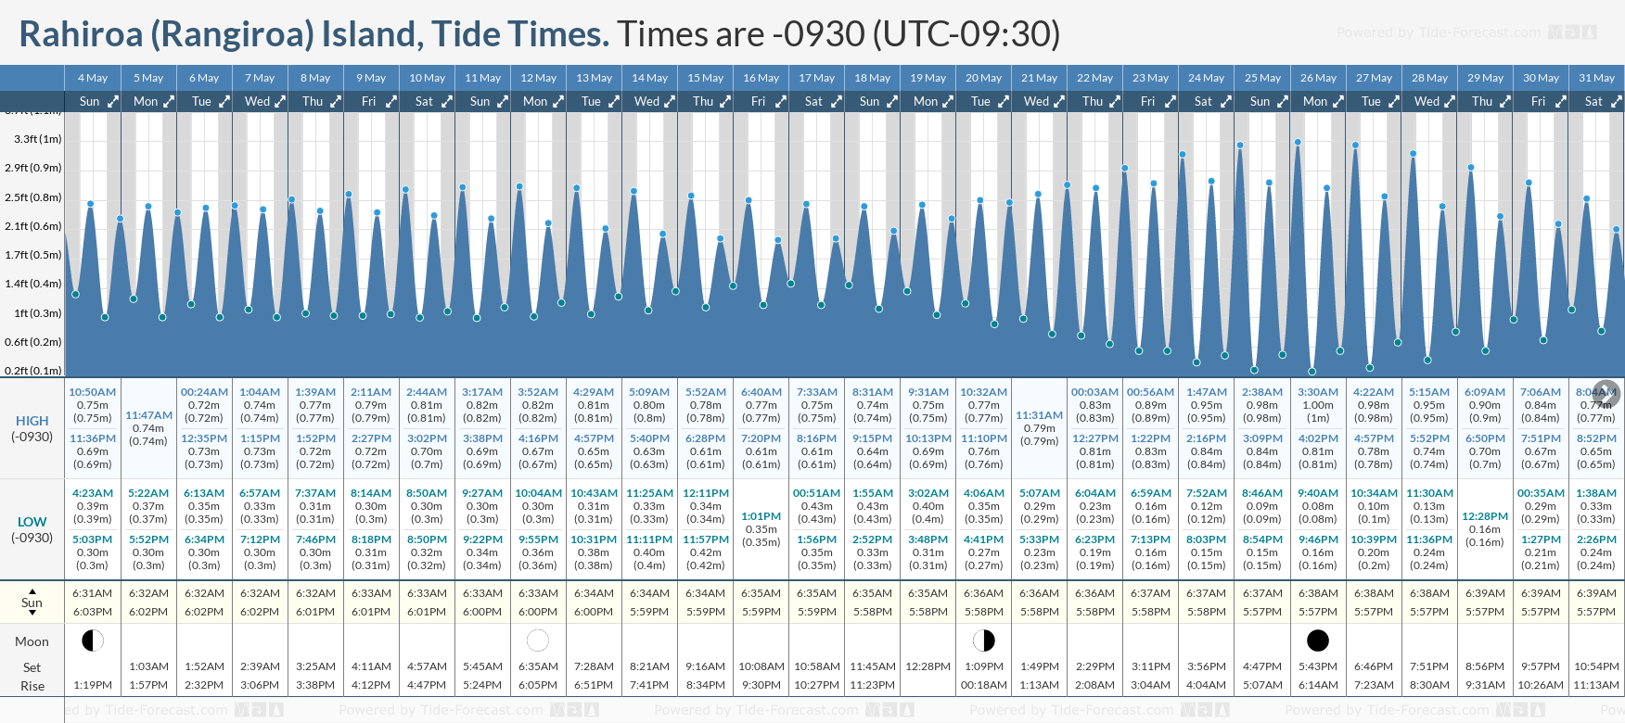Expand the Wed 14 May day column

pos(670,102)
